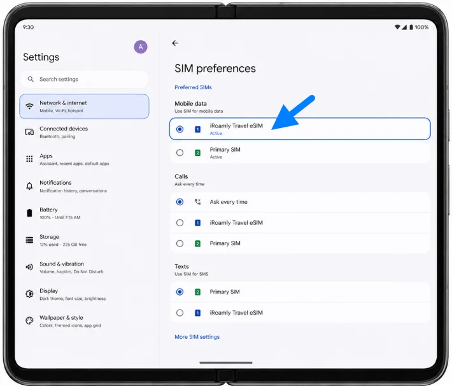Viewport: 452px width, 386px height.
Task: Open Network & internet settings
Action: 84,106
